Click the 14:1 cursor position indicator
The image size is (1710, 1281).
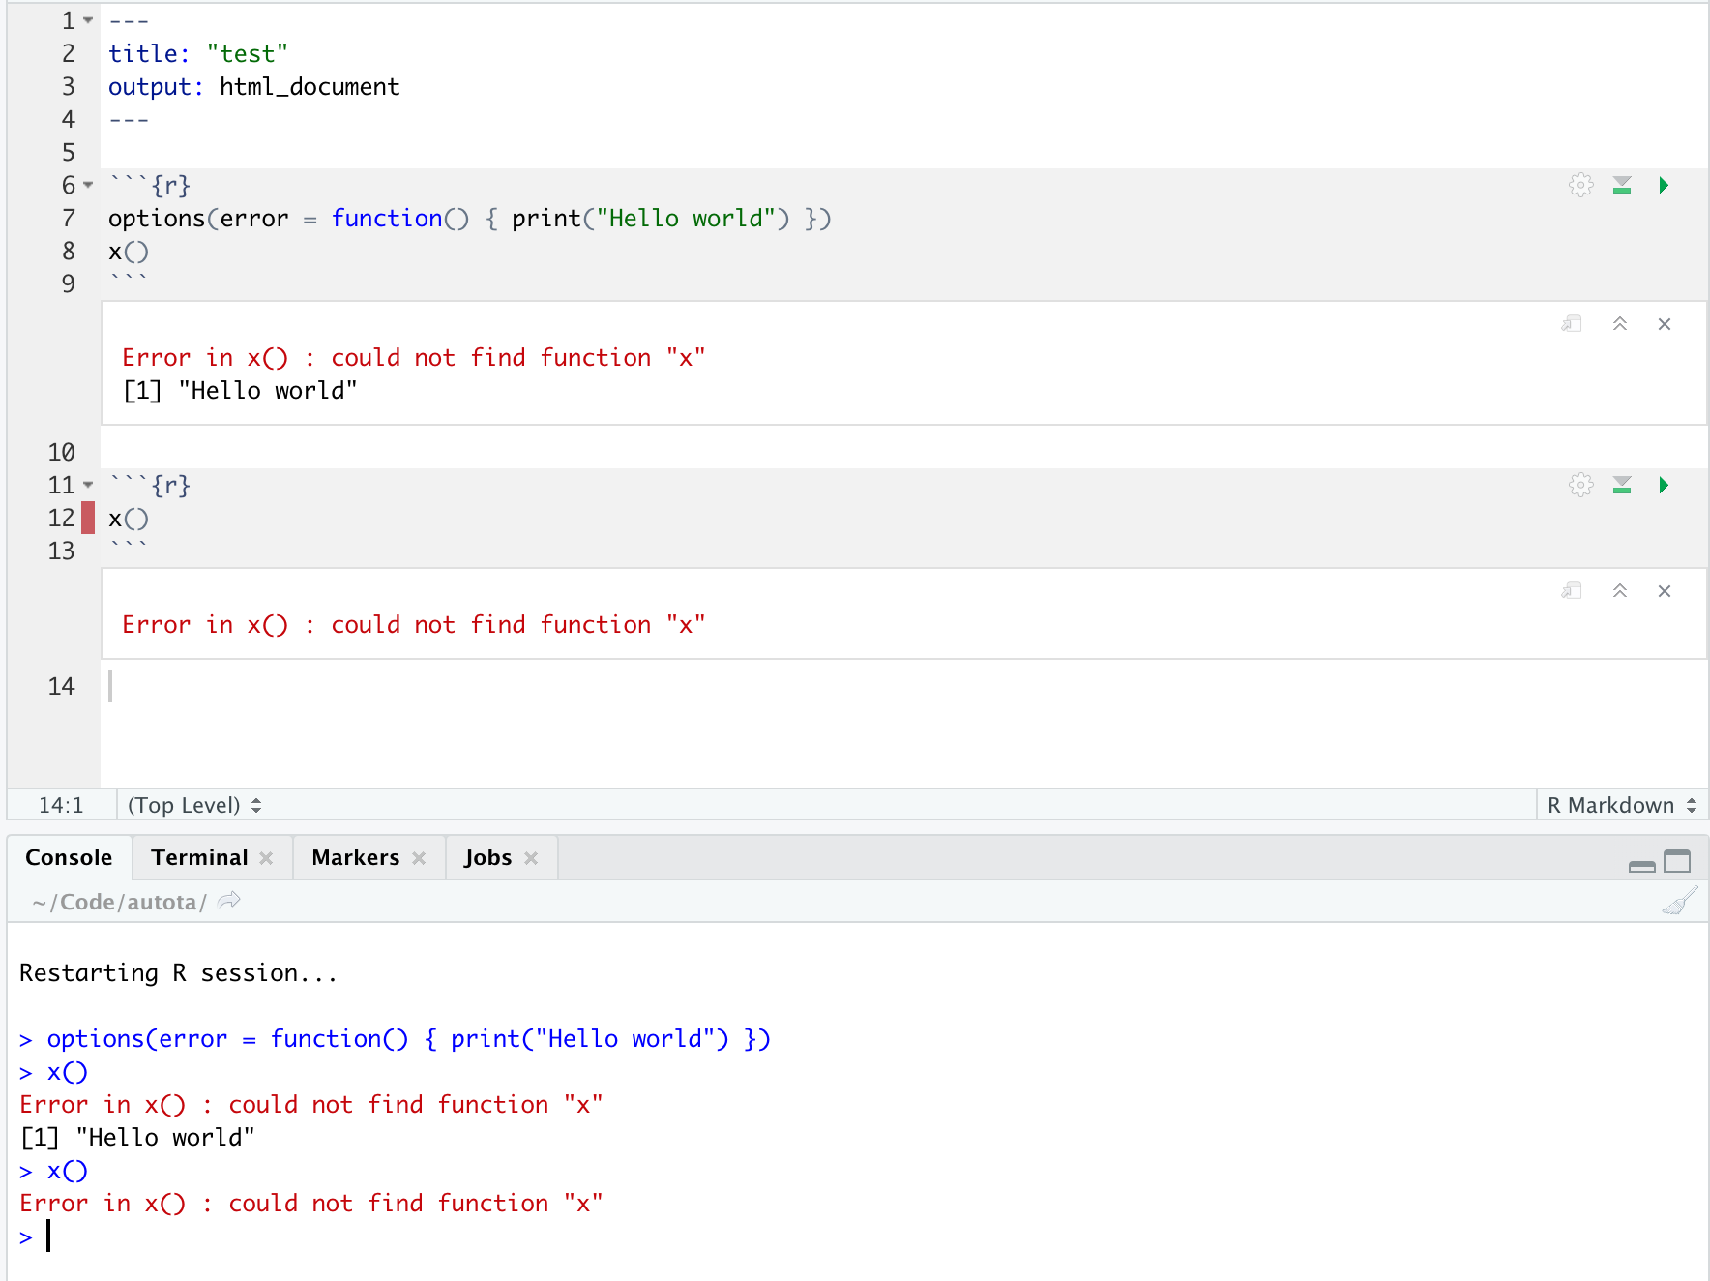[61, 805]
